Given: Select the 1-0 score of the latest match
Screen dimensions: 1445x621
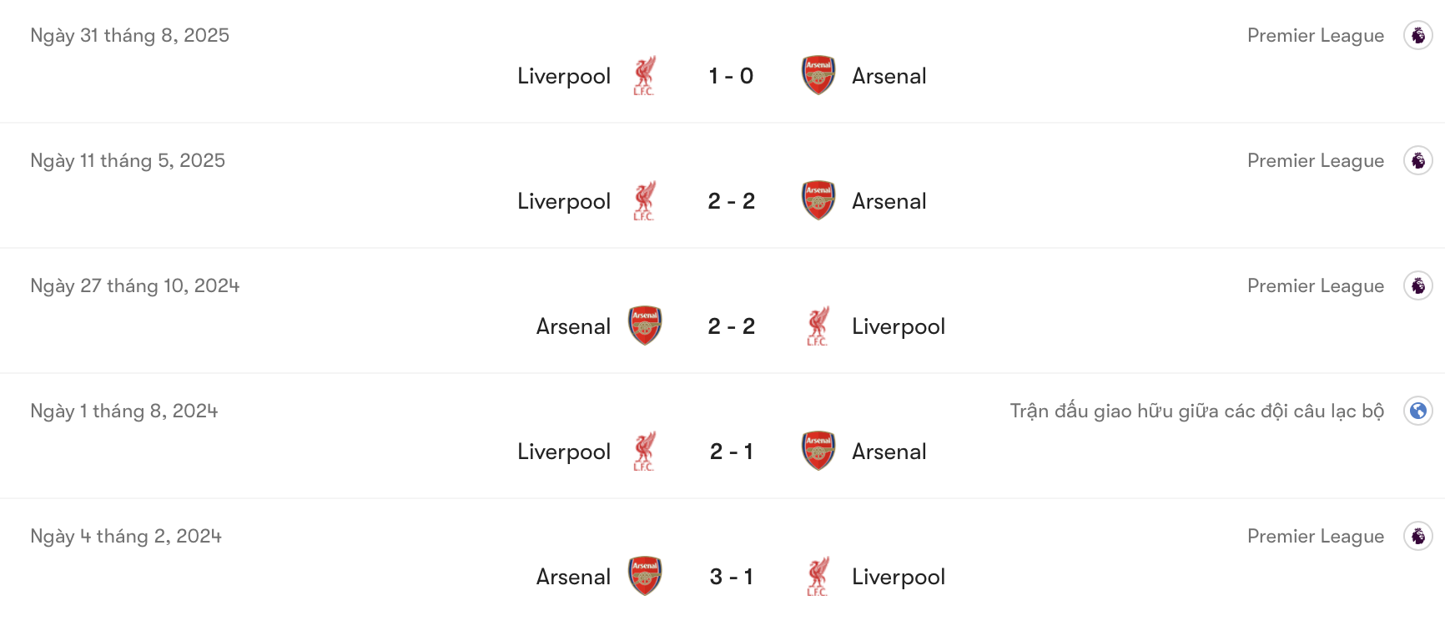Looking at the screenshot, I should (x=732, y=75).
